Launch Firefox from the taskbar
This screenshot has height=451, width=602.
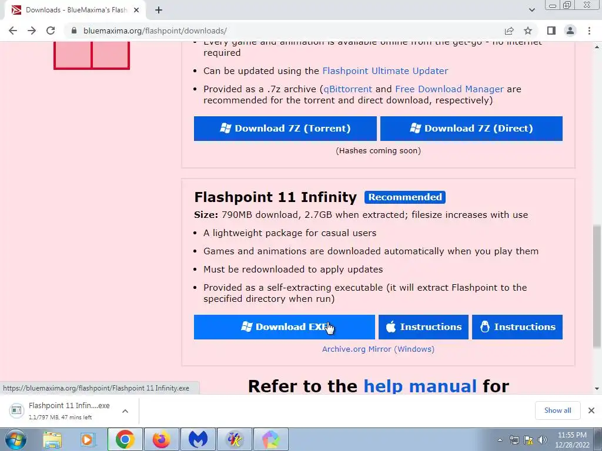click(161, 439)
